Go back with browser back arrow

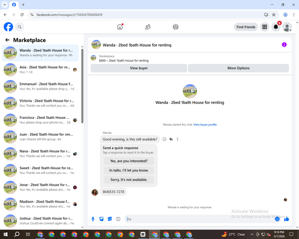5,15
